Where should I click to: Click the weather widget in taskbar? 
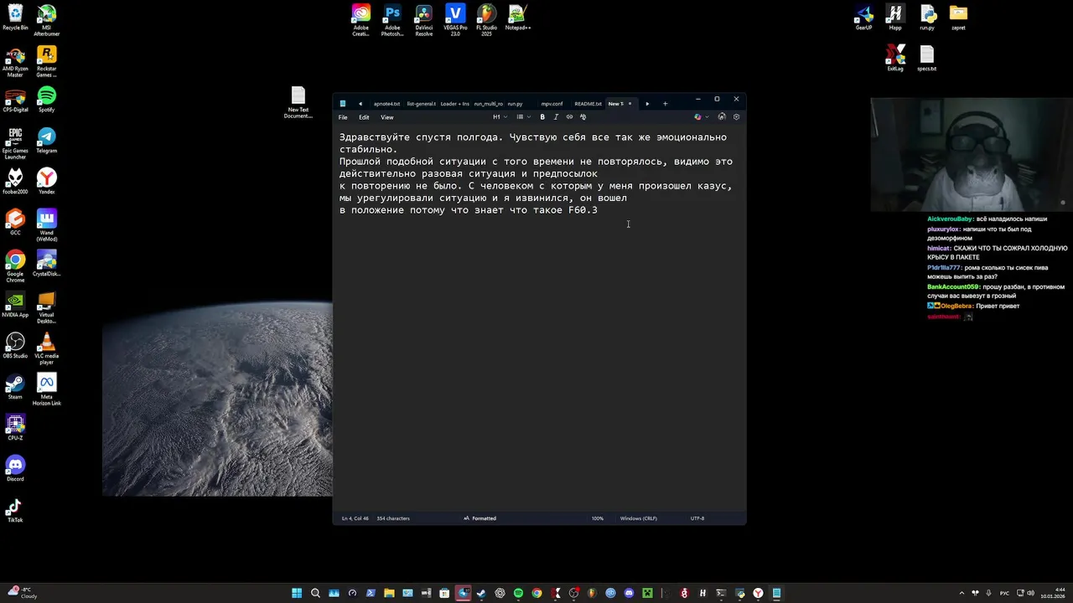pos(22,593)
